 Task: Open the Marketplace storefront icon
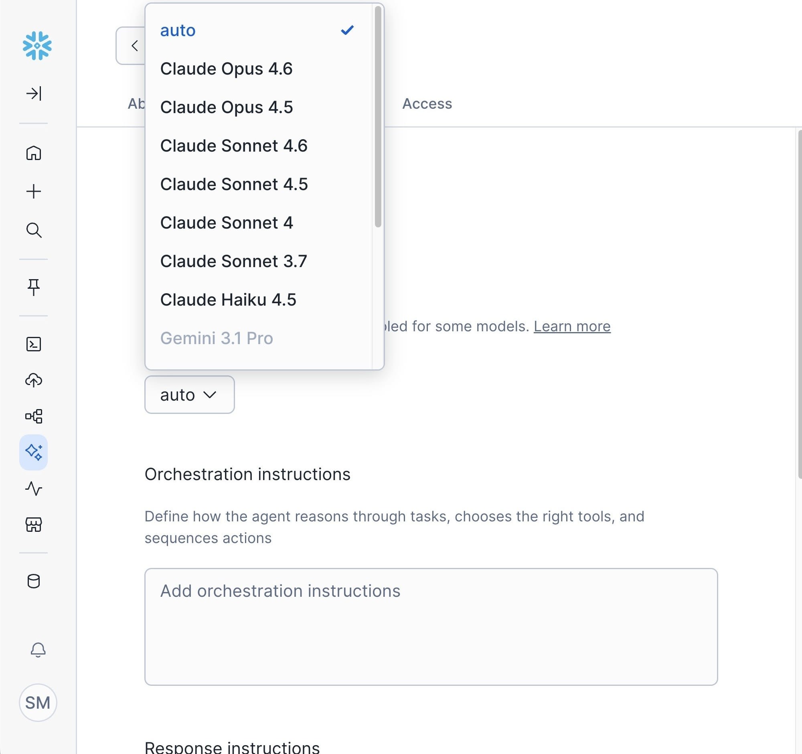(34, 525)
